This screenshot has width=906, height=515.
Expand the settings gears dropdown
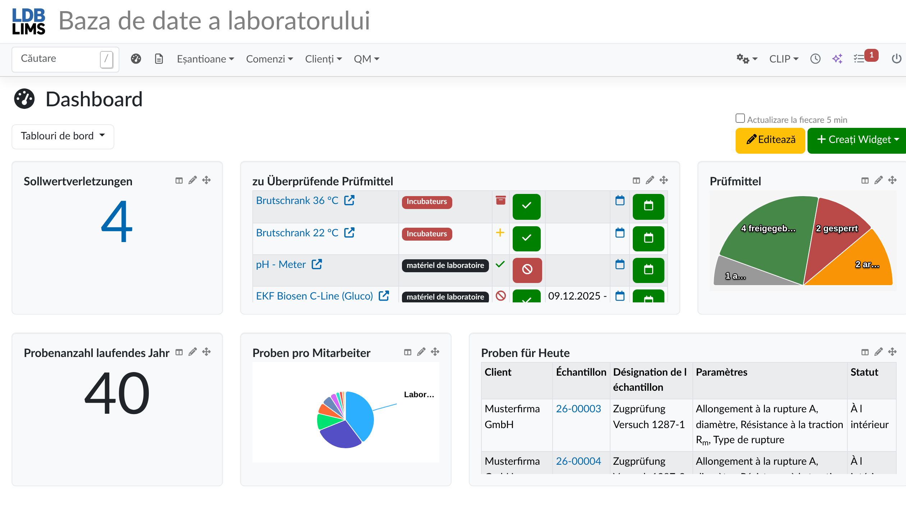(747, 59)
